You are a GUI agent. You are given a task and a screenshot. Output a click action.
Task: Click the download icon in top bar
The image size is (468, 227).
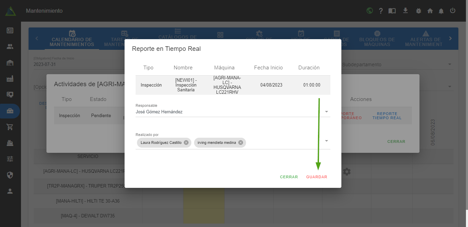click(405, 11)
